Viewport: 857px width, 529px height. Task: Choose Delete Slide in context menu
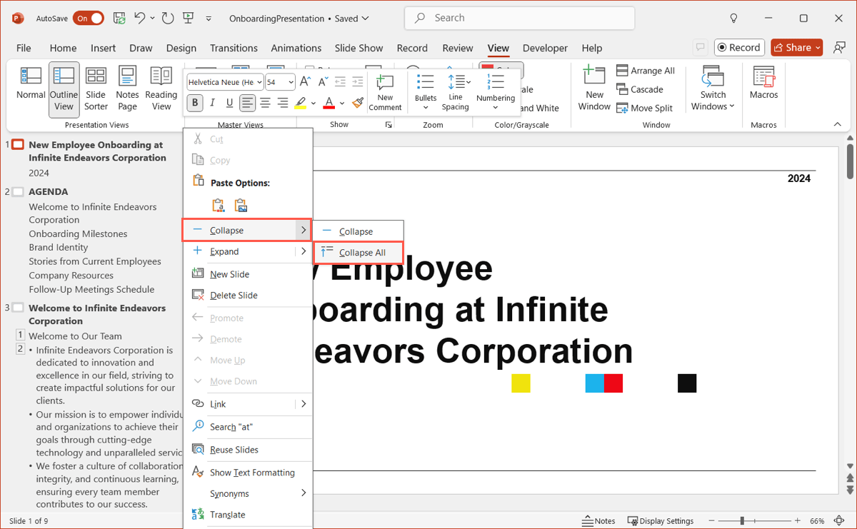pyautogui.click(x=247, y=296)
